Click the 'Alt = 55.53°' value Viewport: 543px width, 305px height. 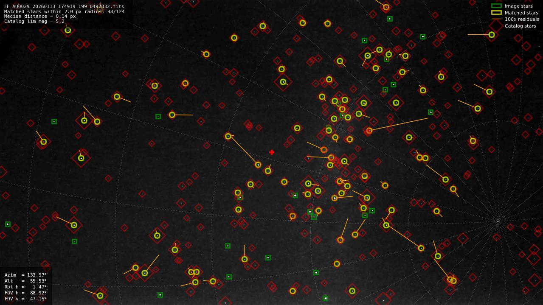point(25,281)
